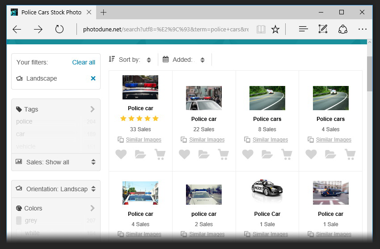Open browser More options ellipsis
380x249 pixels.
[362, 30]
